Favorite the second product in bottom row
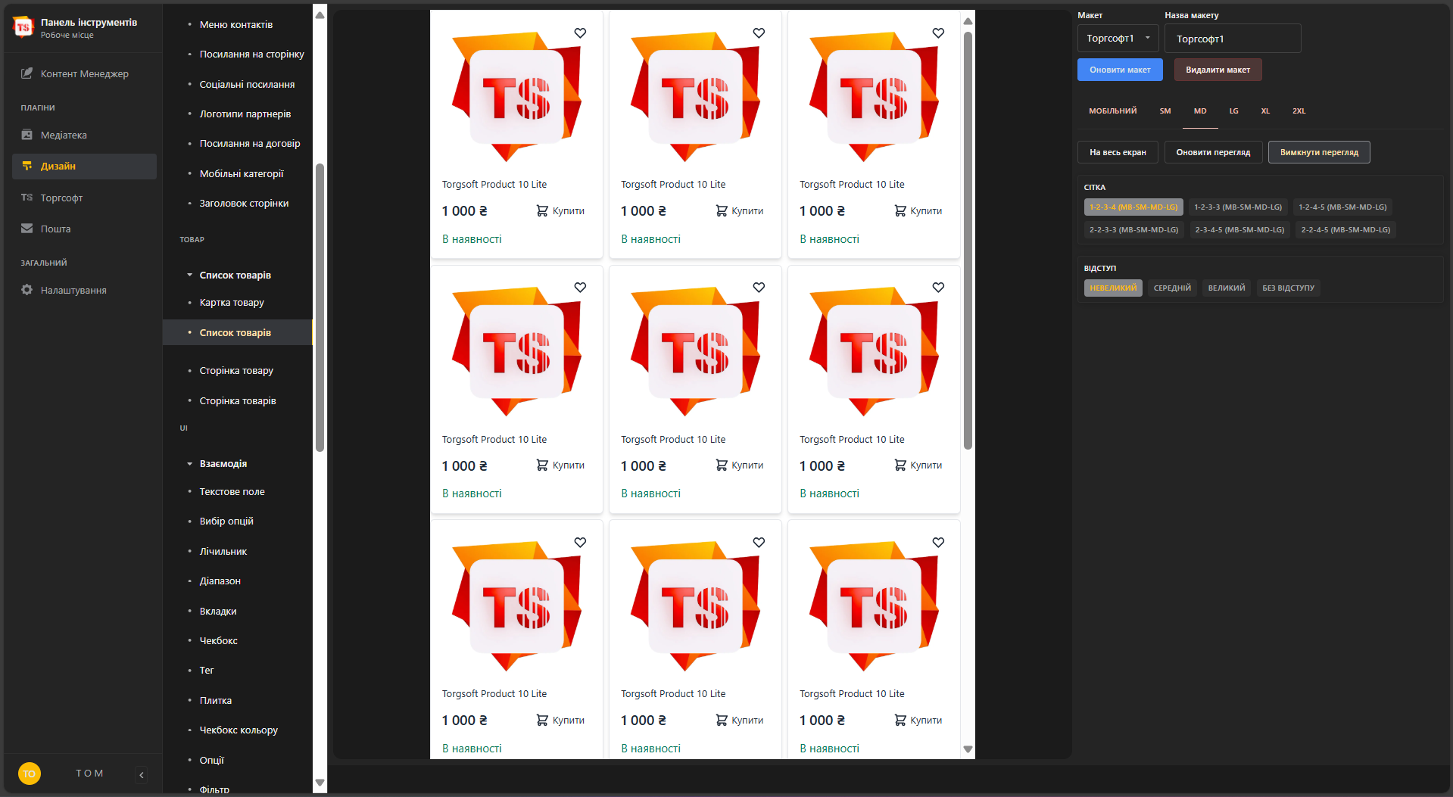The height and width of the screenshot is (797, 1453). [759, 542]
